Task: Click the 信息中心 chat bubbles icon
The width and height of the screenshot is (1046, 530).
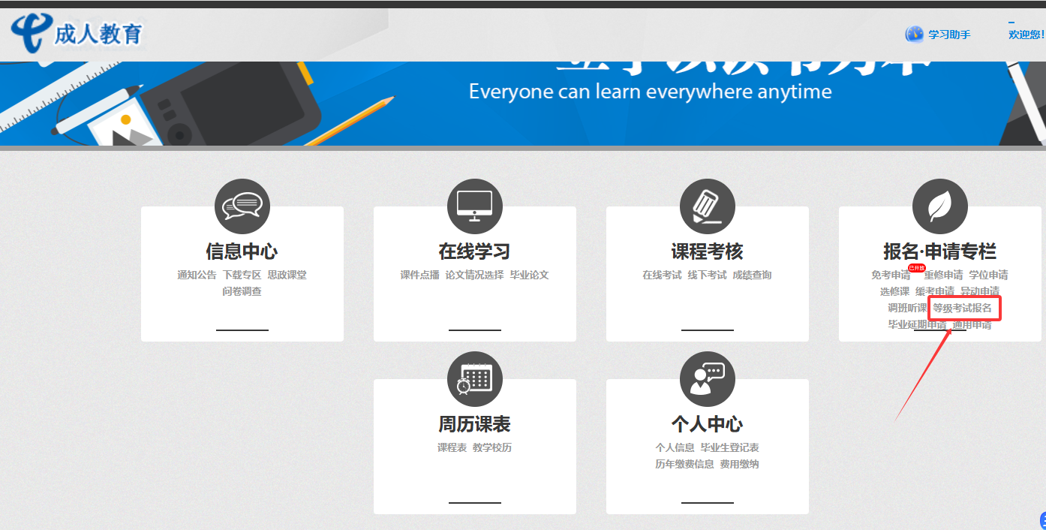Action: point(242,206)
